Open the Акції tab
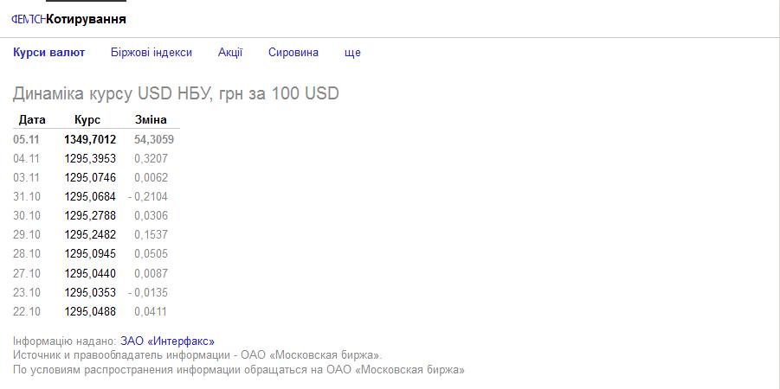 230,52
